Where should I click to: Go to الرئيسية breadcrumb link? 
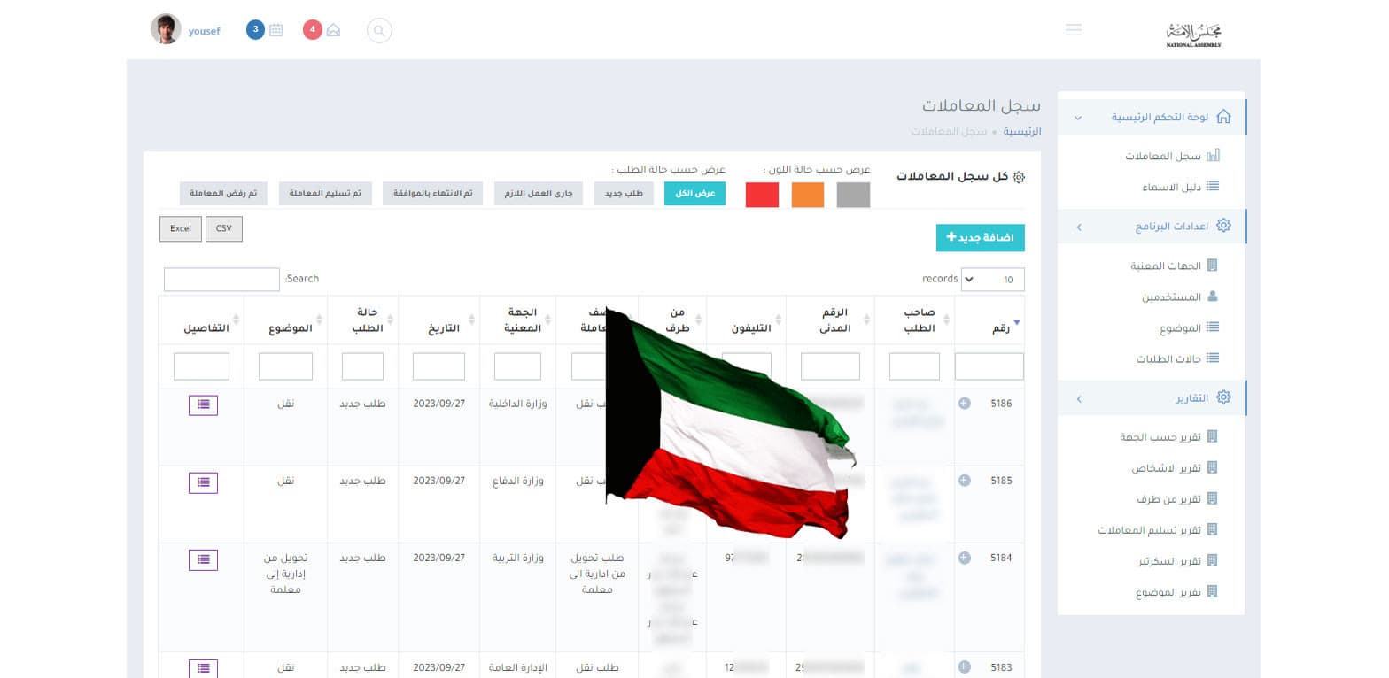[1021, 131]
